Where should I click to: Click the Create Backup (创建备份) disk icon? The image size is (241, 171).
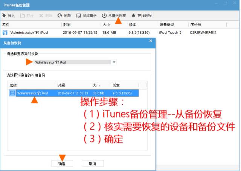point(79,16)
